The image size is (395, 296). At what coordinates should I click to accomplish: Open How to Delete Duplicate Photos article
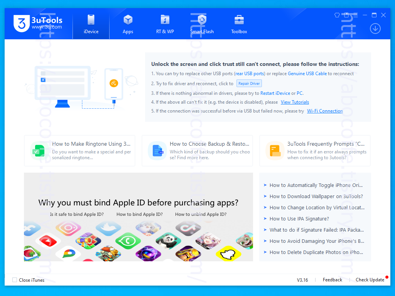316,252
